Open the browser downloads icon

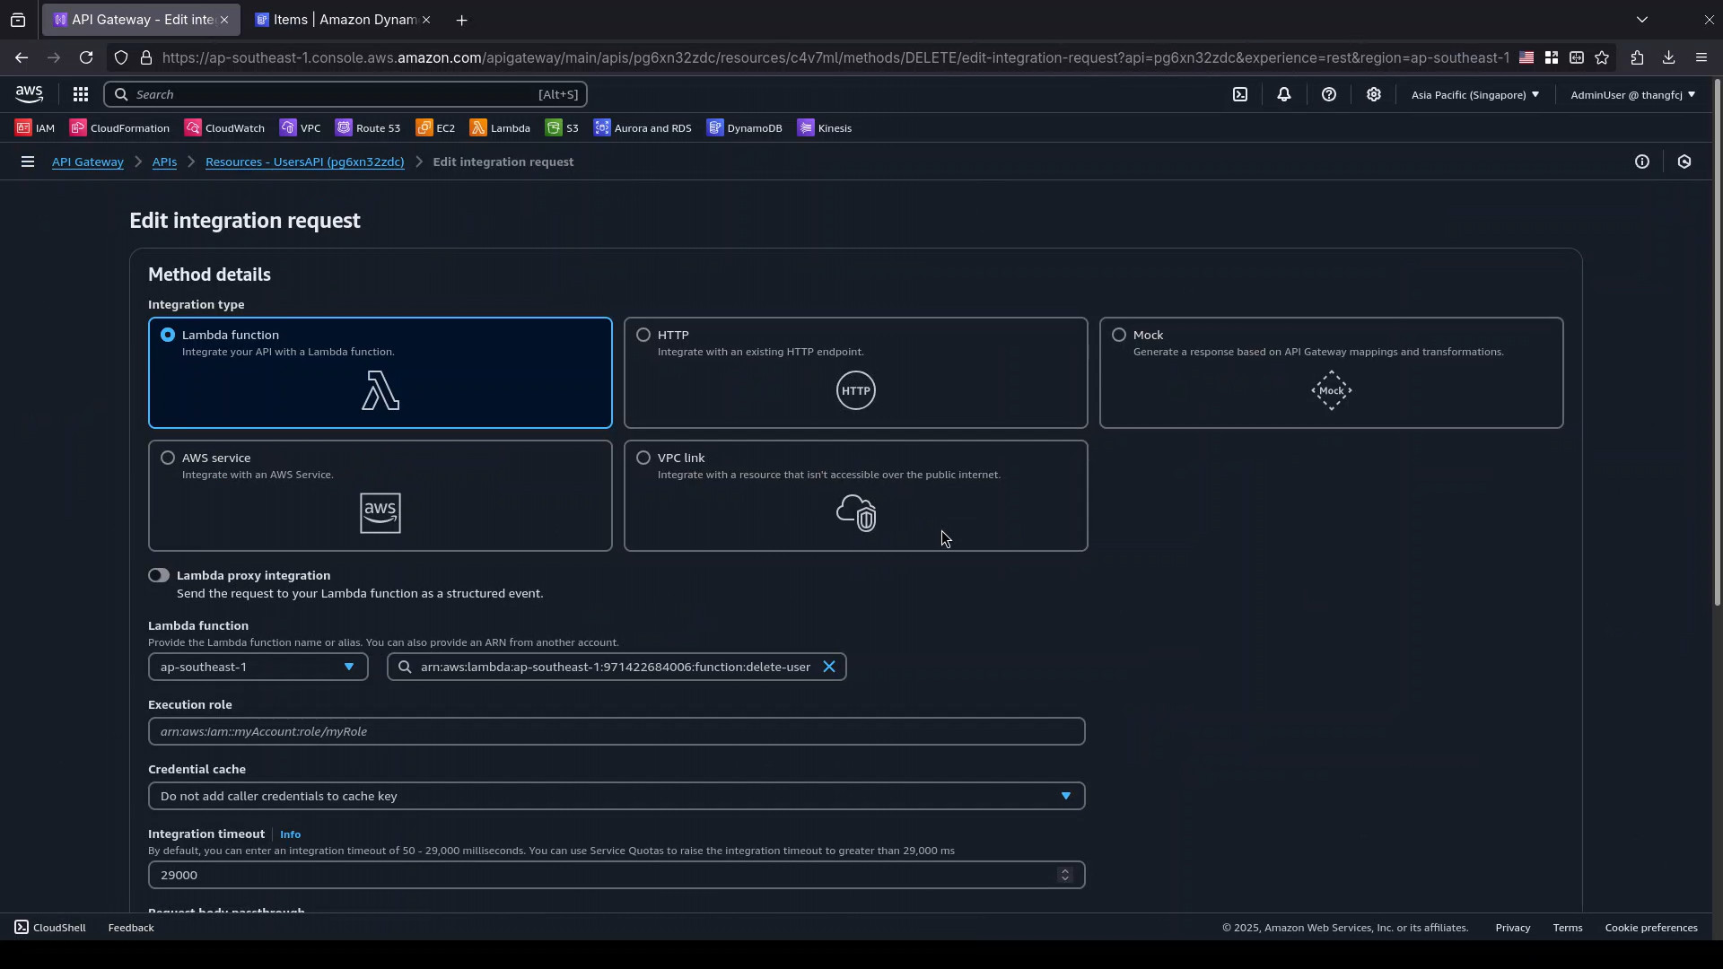coord(1668,57)
